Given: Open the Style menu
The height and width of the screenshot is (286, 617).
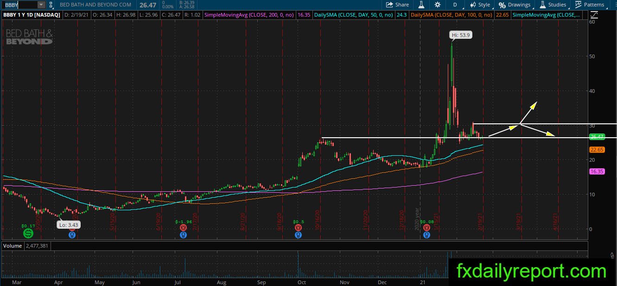Looking at the screenshot, I should [480, 5].
